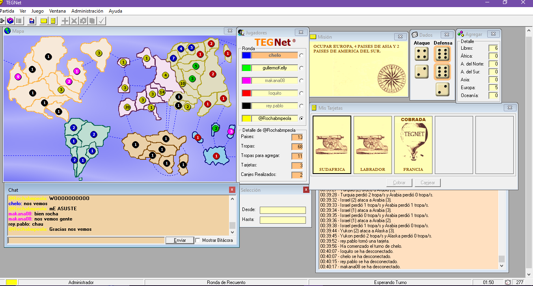Click the Hasta field in Selección
Image resolution: width=533 pixels, height=286 pixels.
tap(283, 220)
